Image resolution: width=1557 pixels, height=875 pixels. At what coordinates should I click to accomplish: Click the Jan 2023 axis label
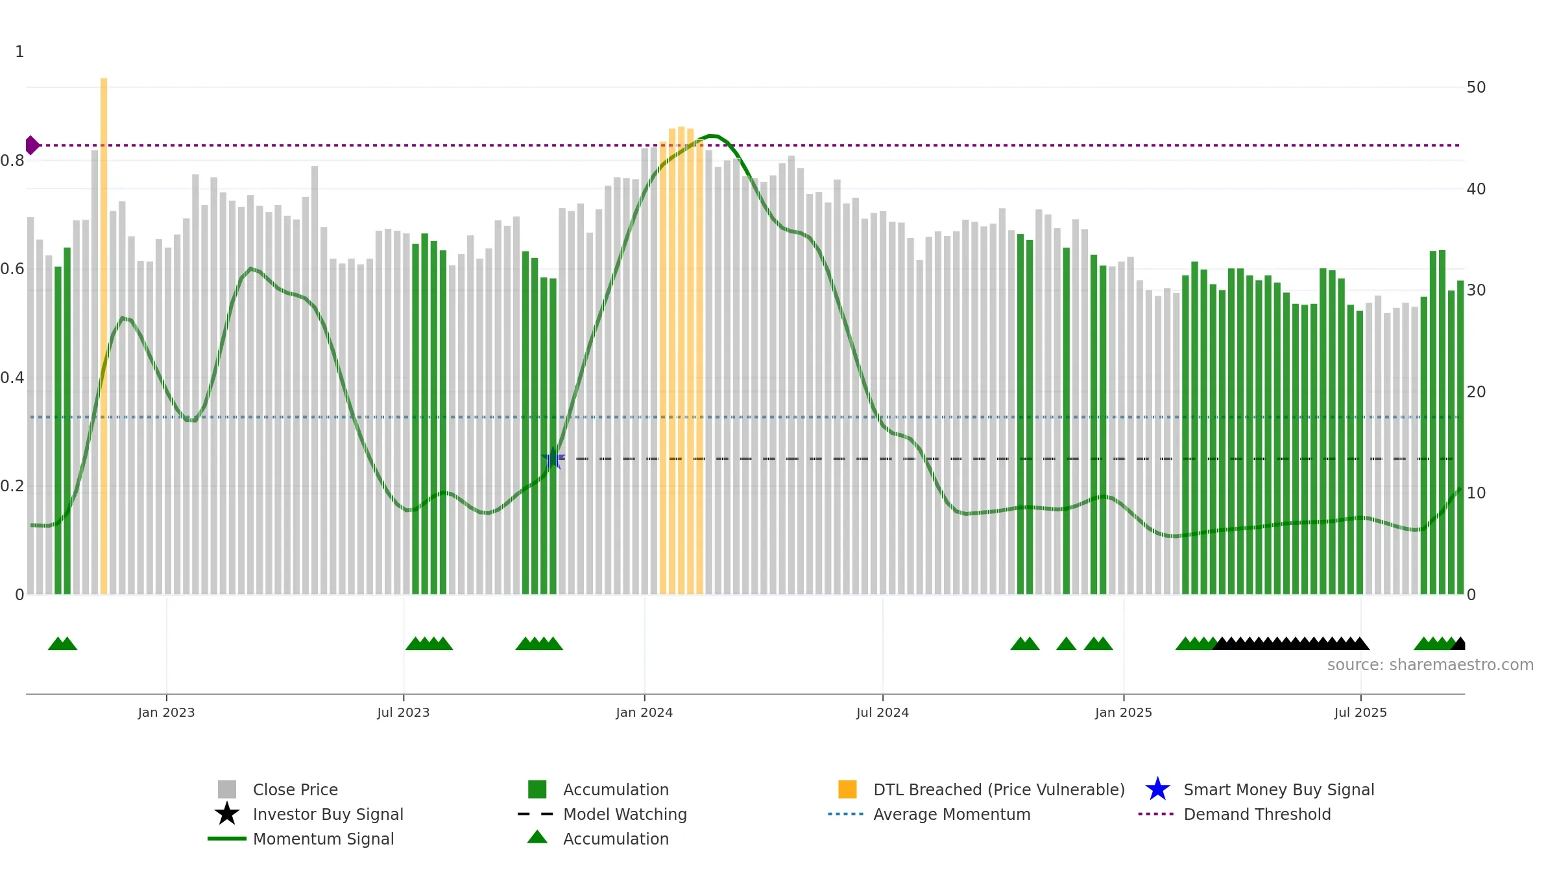coord(166,712)
